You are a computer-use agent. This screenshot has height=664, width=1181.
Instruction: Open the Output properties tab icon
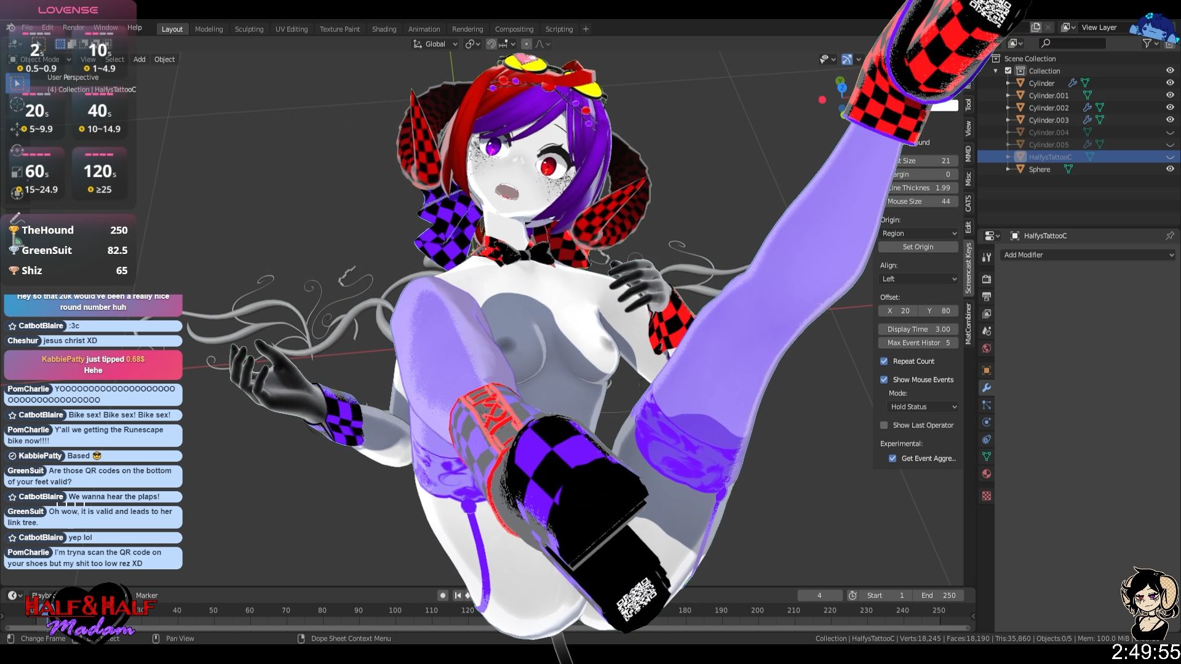[987, 296]
